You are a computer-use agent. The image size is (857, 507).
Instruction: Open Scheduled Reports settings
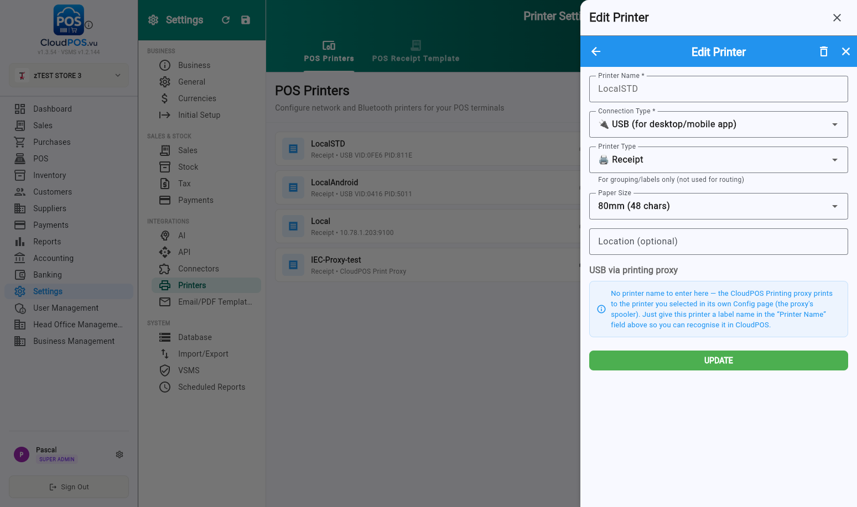click(206, 387)
